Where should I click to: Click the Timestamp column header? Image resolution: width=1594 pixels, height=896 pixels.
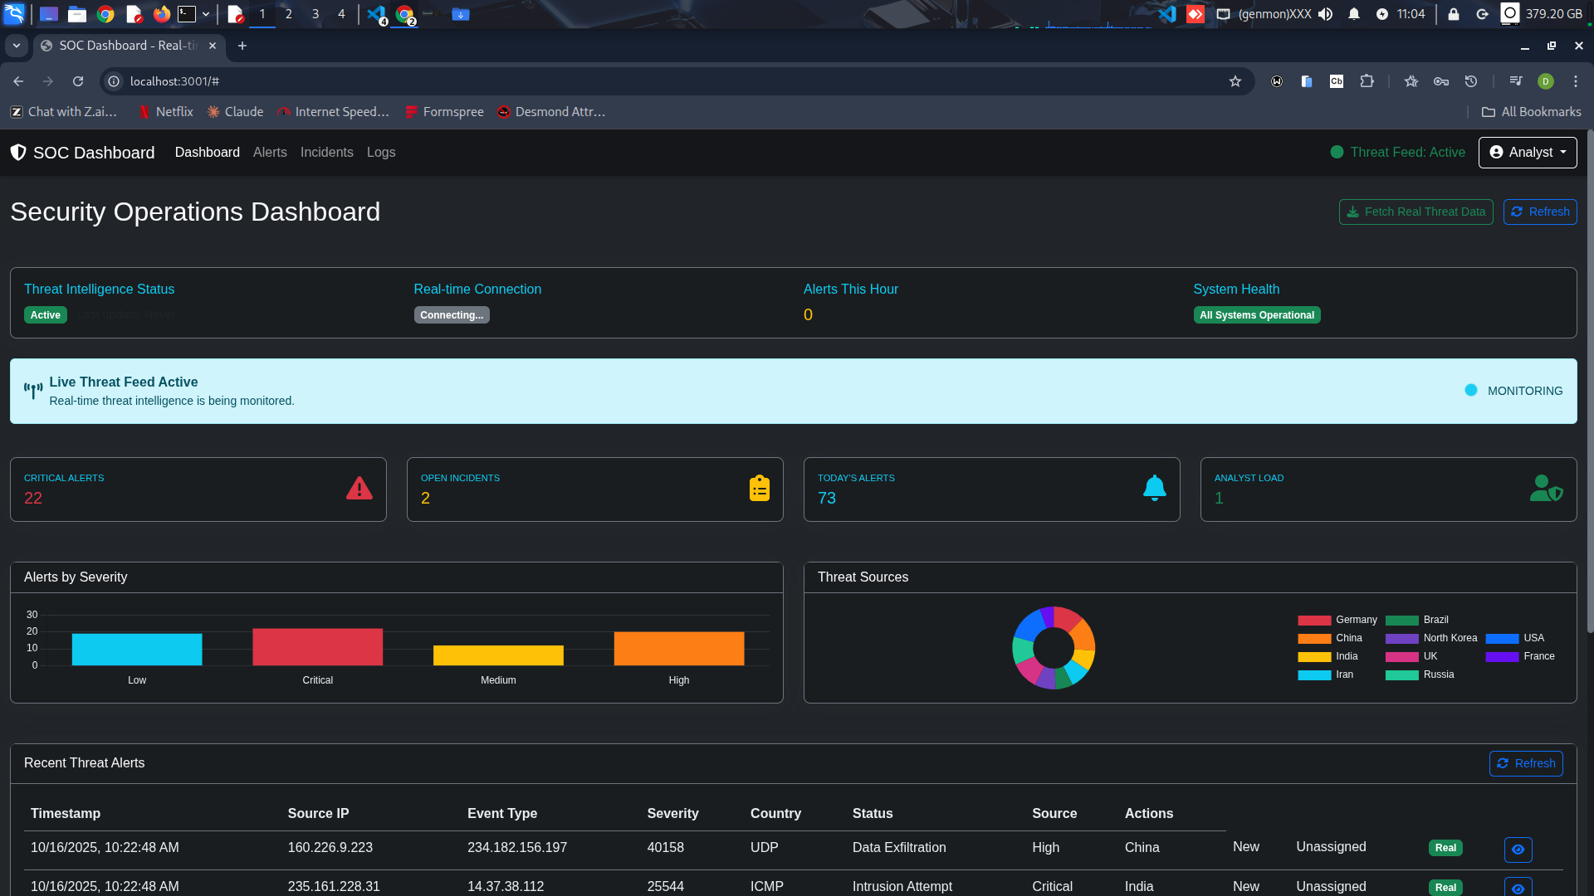(66, 814)
